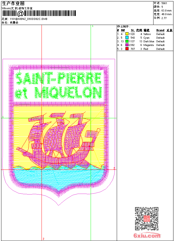
Task: Click the '停止顺序' stop sequence heading
Action: click(x=123, y=27)
